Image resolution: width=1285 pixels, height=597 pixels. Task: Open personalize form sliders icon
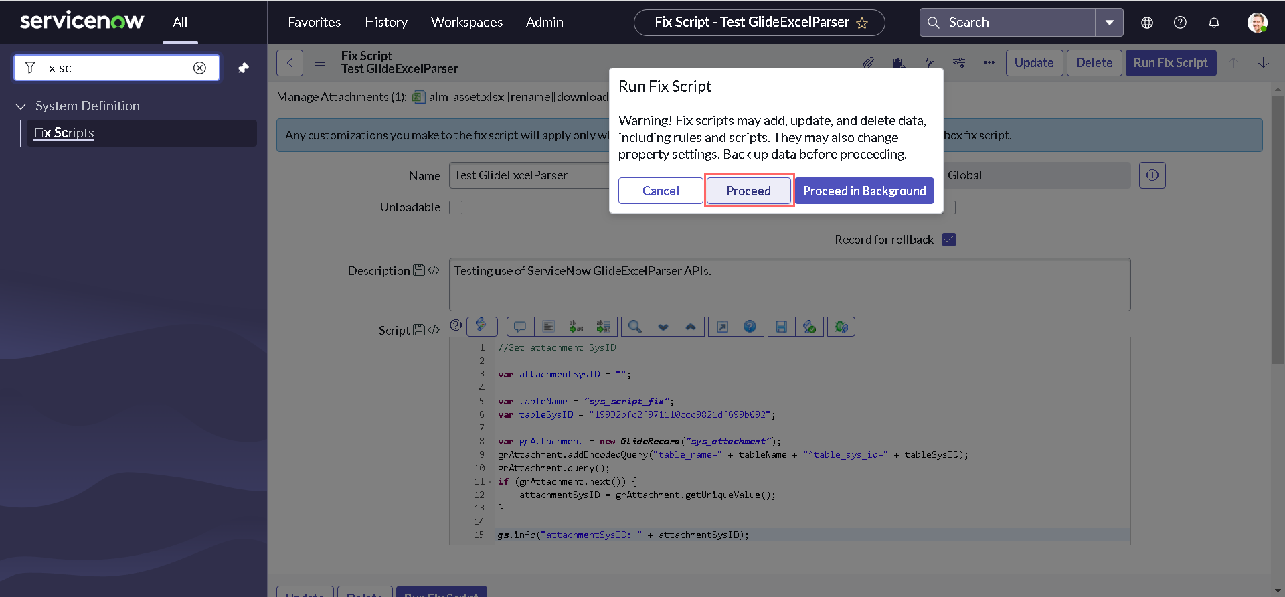(959, 62)
